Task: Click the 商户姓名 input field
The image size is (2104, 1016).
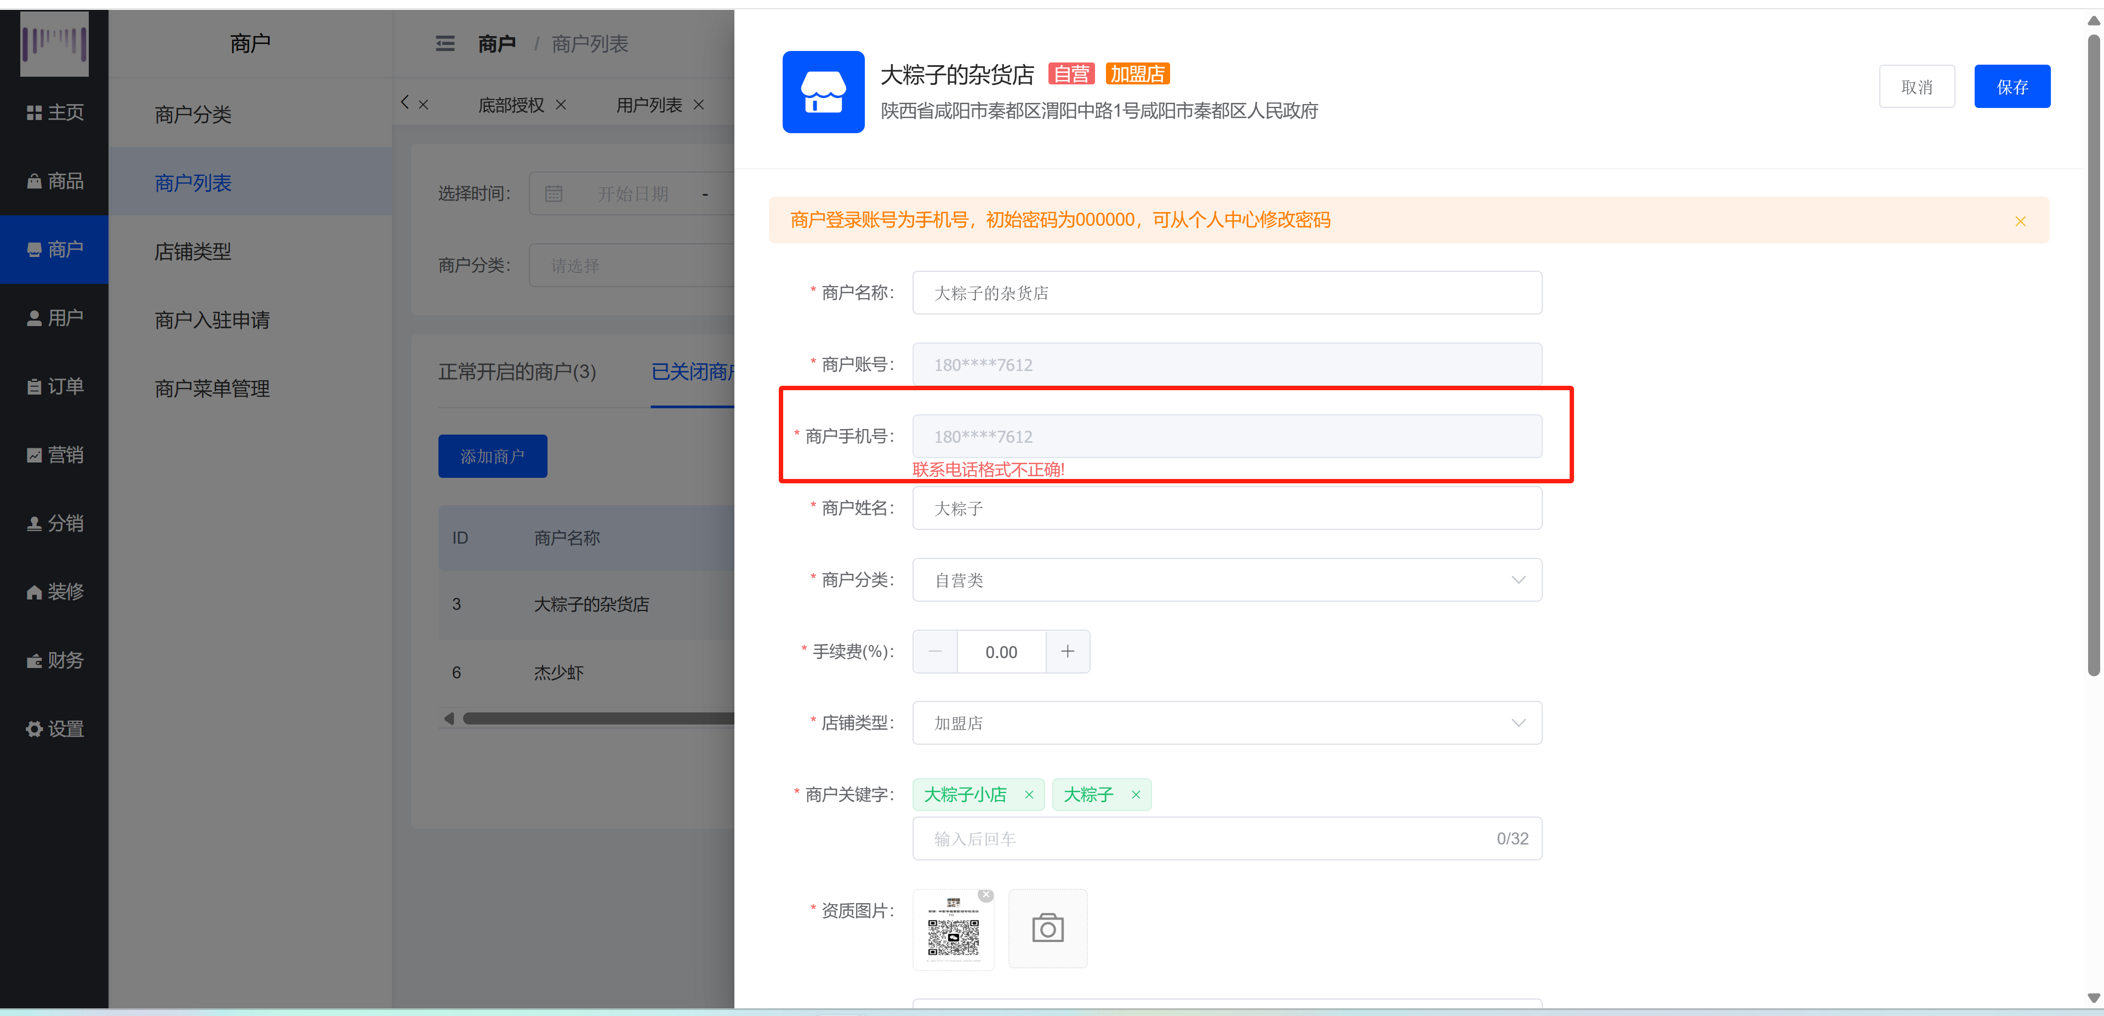Action: [x=1228, y=508]
